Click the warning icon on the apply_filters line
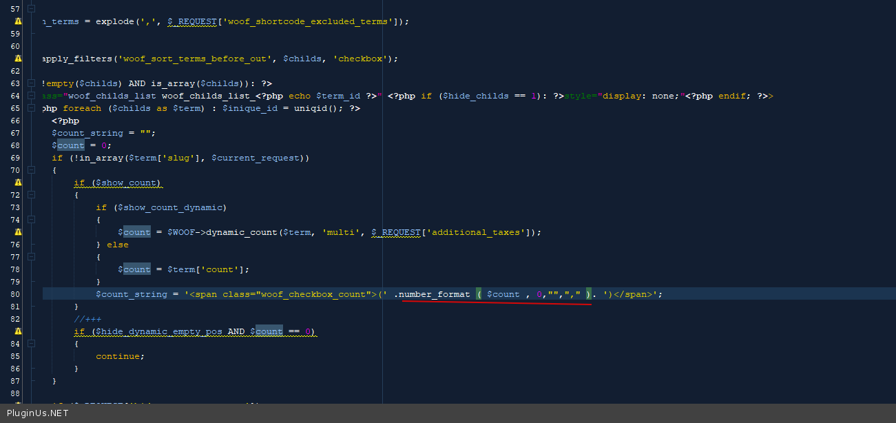896x423 pixels. click(18, 59)
